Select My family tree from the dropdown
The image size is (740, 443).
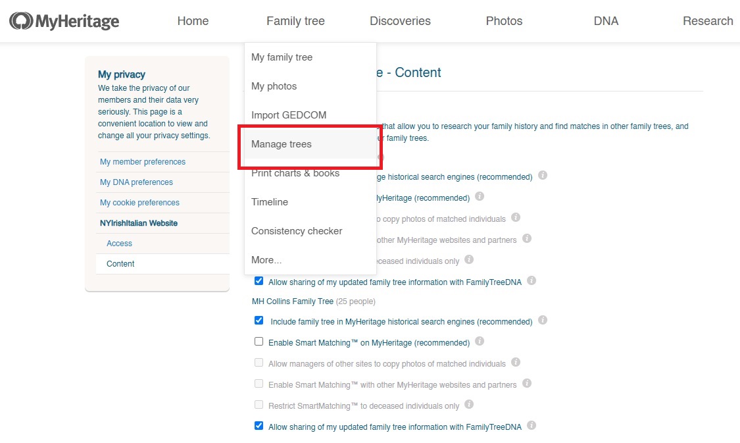click(310, 57)
